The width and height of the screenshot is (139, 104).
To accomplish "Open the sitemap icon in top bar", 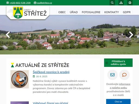I will click(x=121, y=3).
